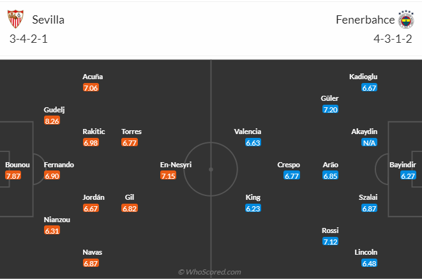Click the Fenerbahce 4-3-1-2 formation text
The width and height of the screenshot is (422, 279).
(x=393, y=39)
